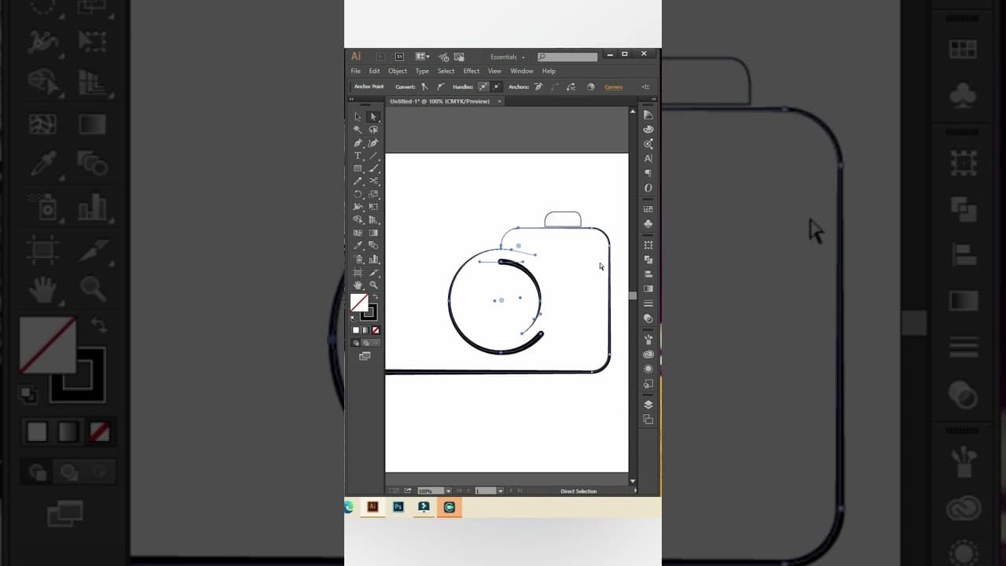This screenshot has height=566, width=1006.
Task: Open the File menu
Action: point(356,71)
